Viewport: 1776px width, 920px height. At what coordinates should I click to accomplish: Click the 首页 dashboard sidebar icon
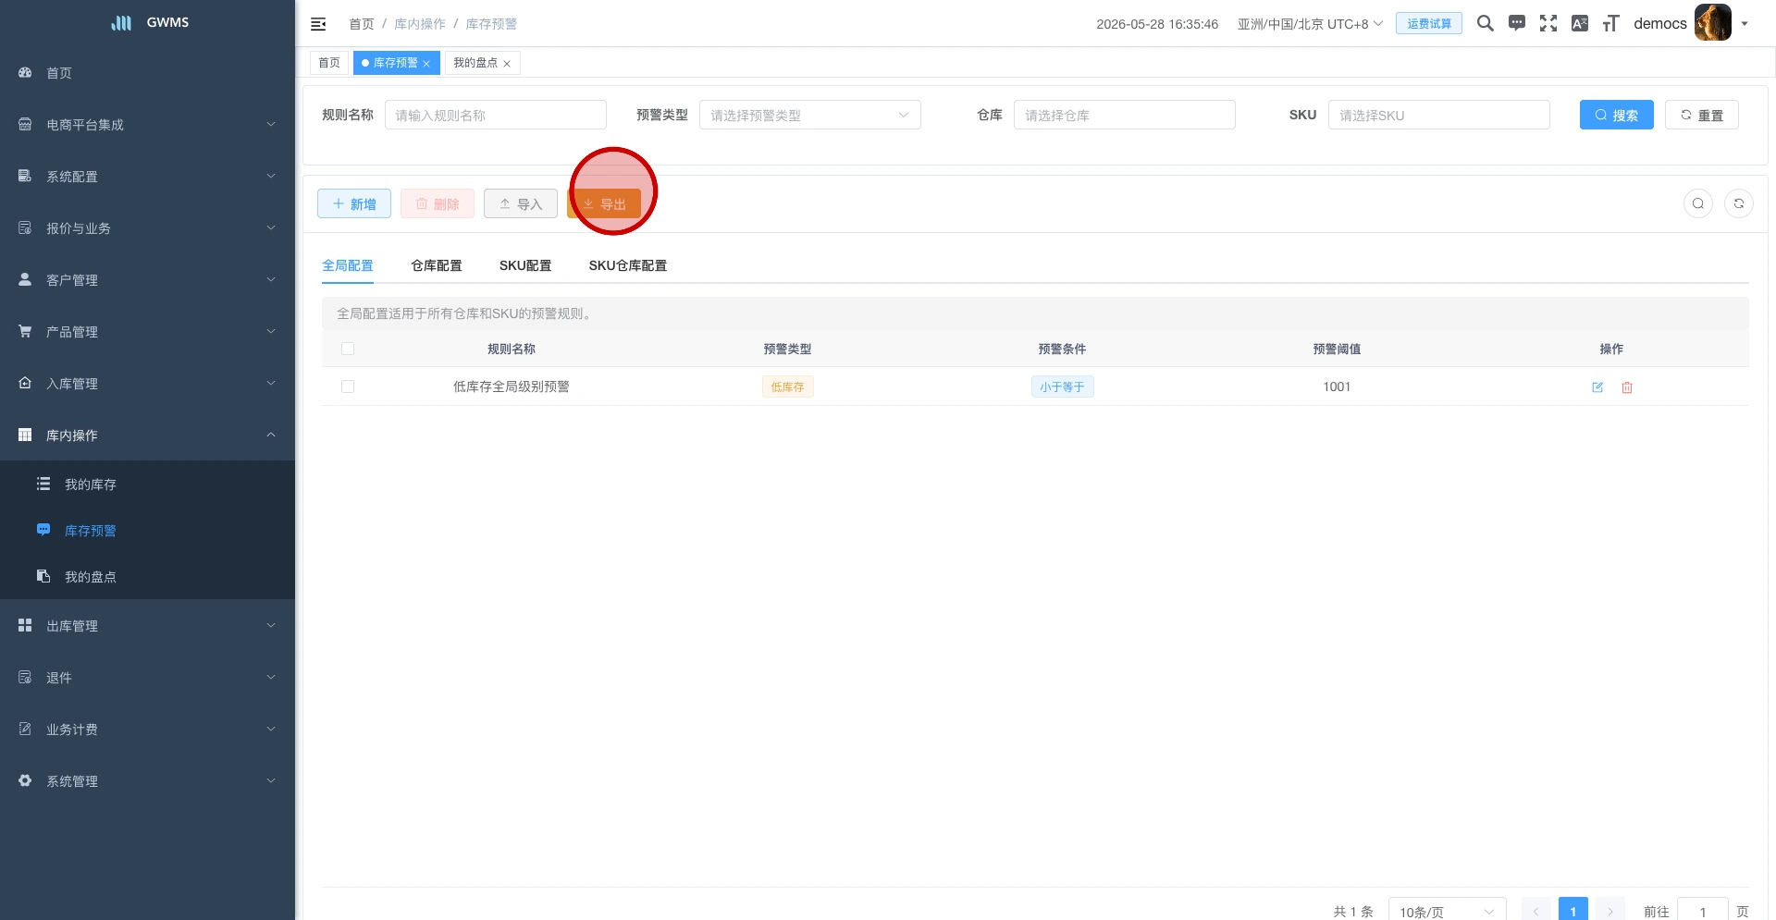point(25,72)
